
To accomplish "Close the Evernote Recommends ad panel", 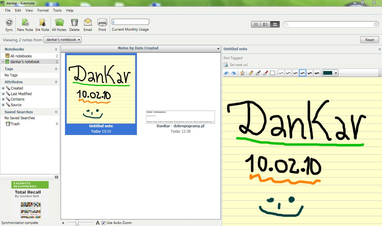I will [57, 177].
